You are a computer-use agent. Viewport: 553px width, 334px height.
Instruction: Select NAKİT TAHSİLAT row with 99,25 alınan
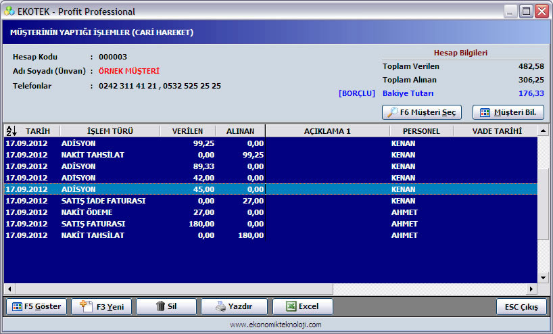point(270,155)
